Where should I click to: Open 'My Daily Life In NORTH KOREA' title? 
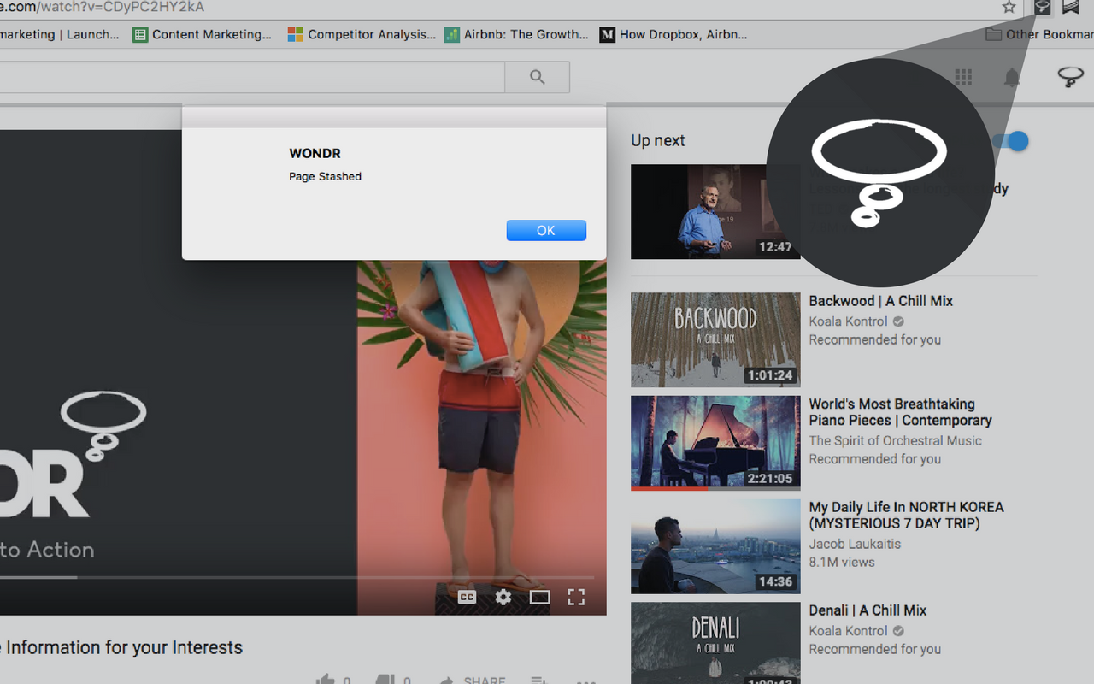pyautogui.click(x=907, y=515)
